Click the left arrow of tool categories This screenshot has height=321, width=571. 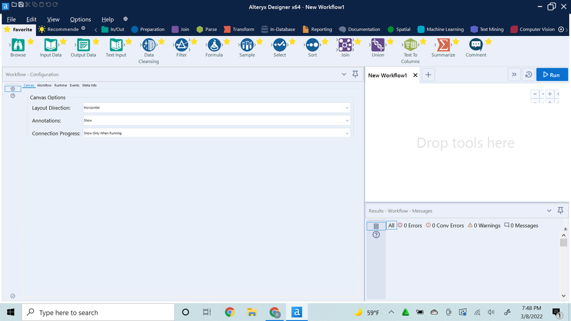pos(96,30)
